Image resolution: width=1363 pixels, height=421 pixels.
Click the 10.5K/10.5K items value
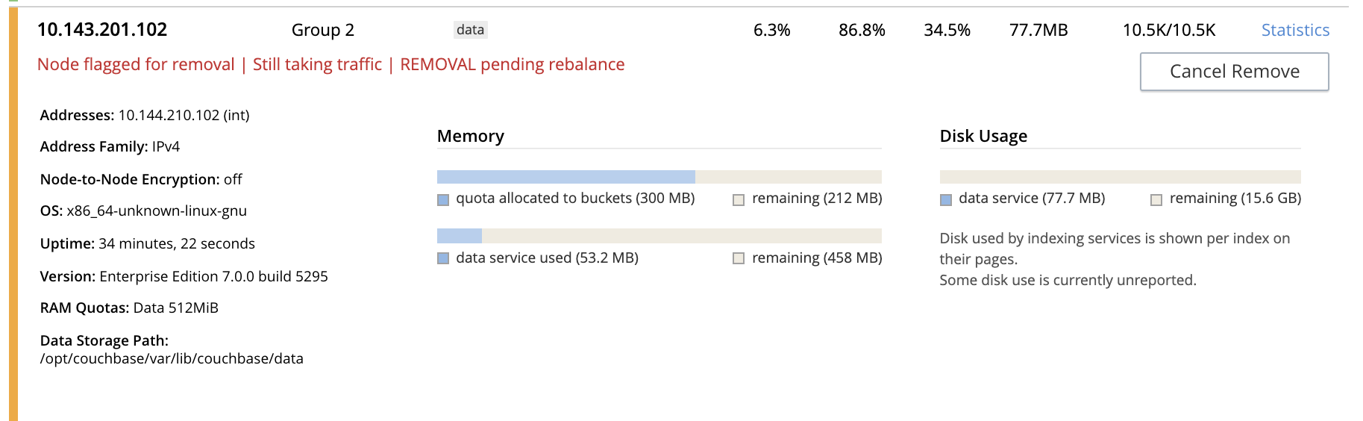click(x=1168, y=30)
